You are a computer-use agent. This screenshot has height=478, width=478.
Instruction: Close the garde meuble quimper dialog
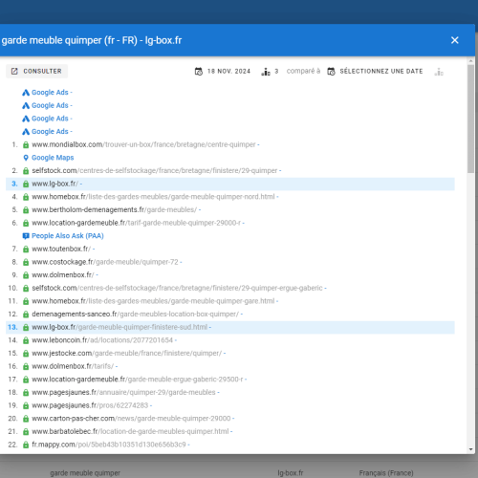455,40
